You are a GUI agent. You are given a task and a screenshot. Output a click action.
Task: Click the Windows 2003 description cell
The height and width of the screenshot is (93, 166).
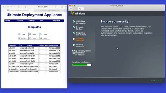54,51
